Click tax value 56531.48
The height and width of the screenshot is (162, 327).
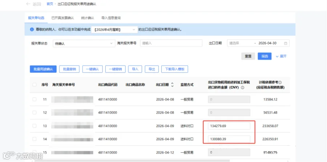270,112
